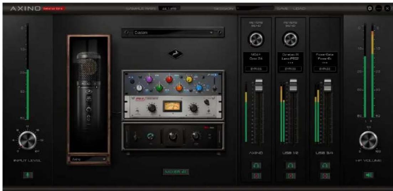The image size is (393, 191).
Task: Click the red Synergy Core badge next to AXINO
Action: 54,9
